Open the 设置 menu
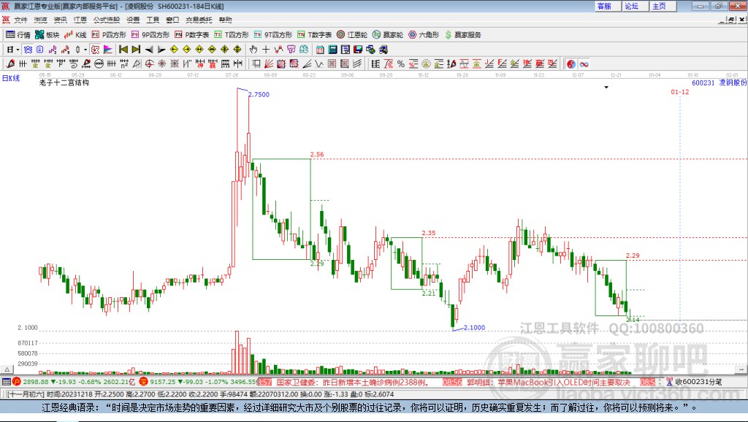 coord(133,20)
